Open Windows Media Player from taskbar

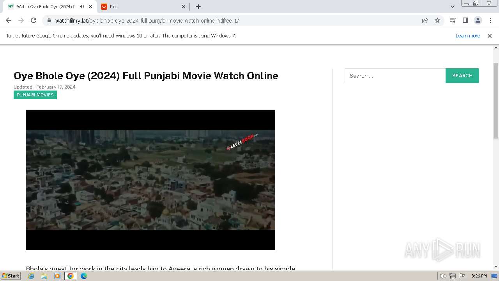point(57,276)
